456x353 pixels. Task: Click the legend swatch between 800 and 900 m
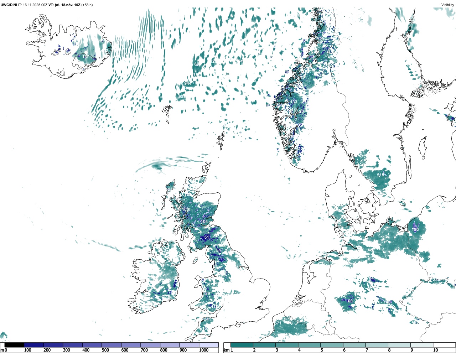coord(170,345)
